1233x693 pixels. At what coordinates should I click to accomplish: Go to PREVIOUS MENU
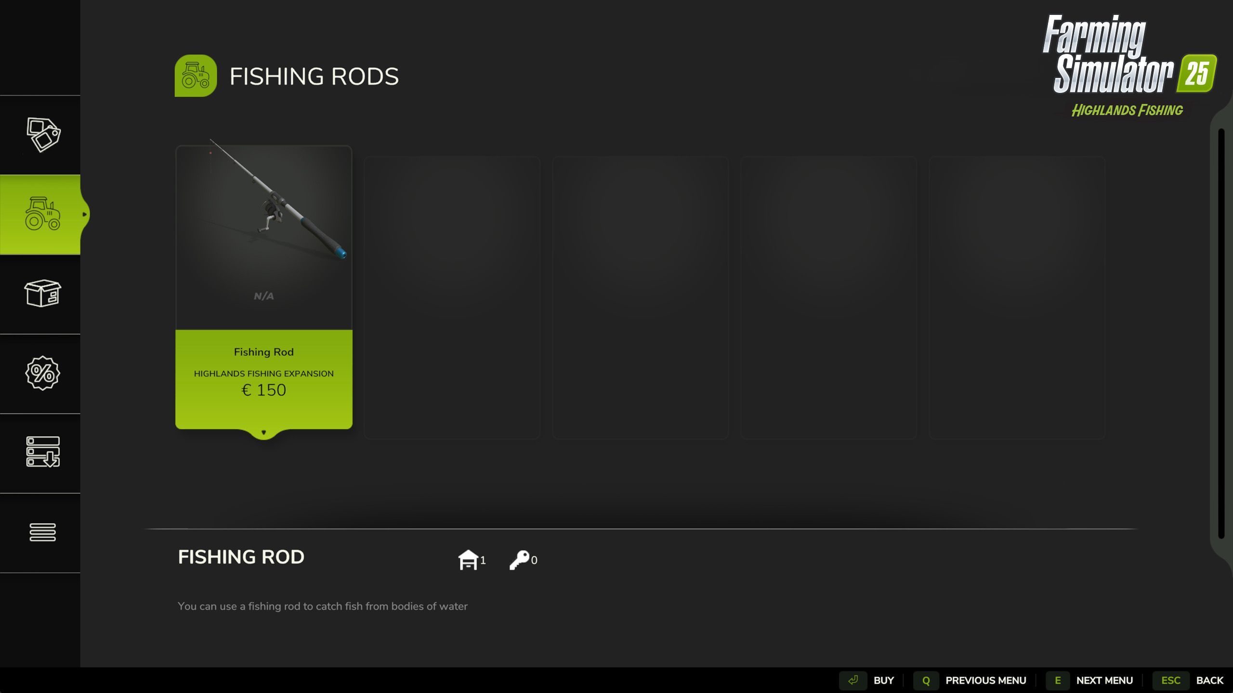click(985, 680)
